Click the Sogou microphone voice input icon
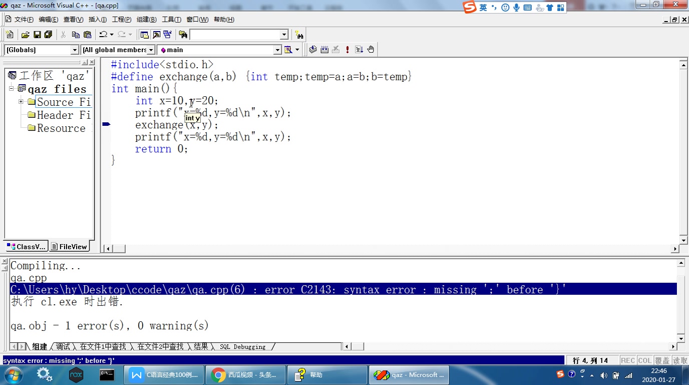The width and height of the screenshot is (689, 385). [x=516, y=7]
